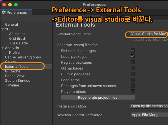Open Grid Brush preferences

(x=18, y=39)
